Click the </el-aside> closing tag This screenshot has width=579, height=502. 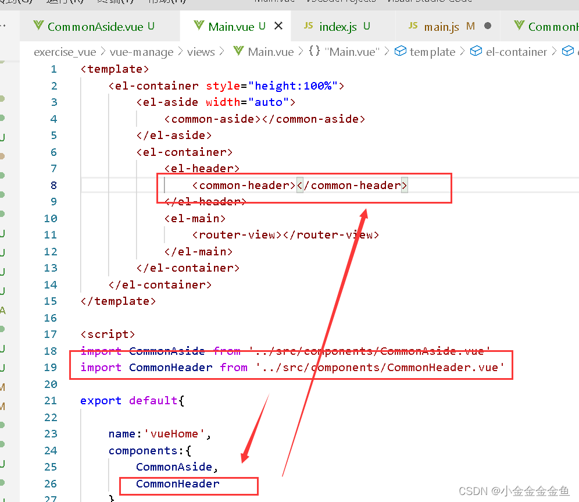click(174, 135)
